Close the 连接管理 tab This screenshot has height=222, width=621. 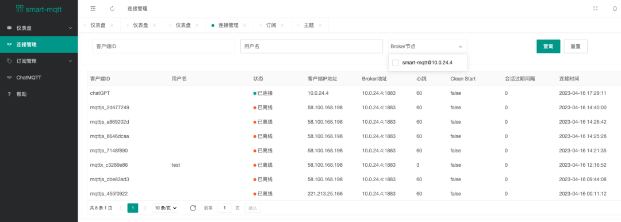tap(245, 25)
